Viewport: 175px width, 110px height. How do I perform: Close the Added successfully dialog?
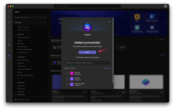click(x=109, y=22)
